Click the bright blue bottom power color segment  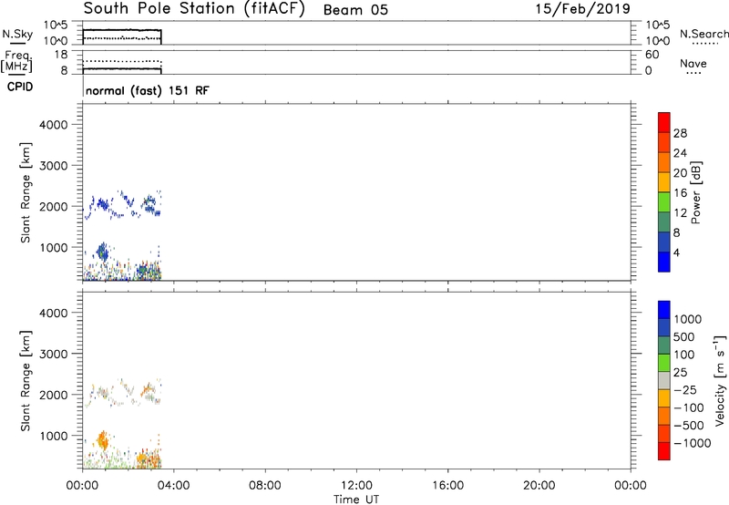(664, 262)
